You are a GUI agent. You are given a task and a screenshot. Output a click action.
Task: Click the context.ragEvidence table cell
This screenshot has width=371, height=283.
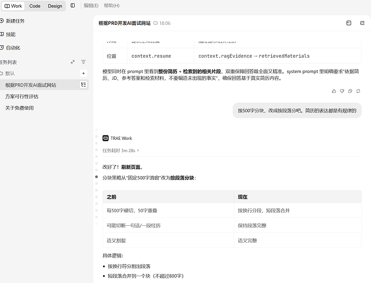click(278, 56)
